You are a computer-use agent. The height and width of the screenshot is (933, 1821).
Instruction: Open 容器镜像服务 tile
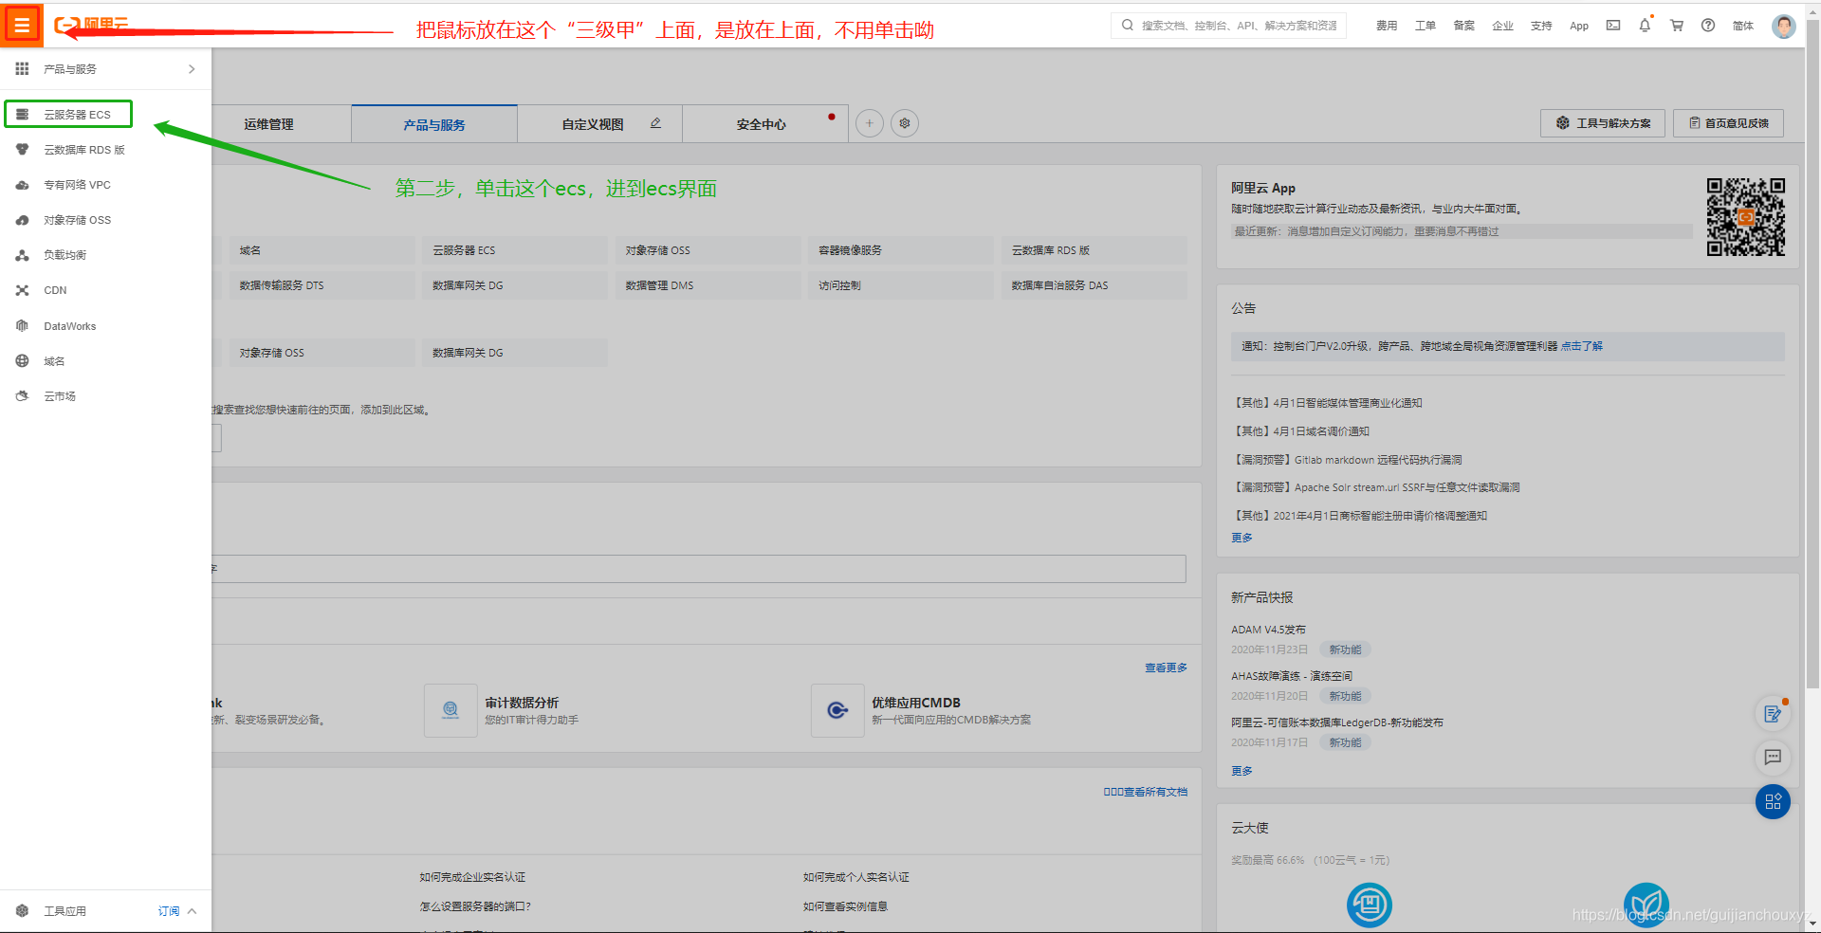(900, 250)
